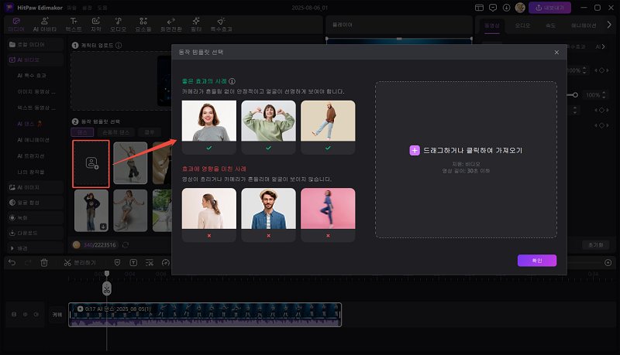The height and width of the screenshot is (355, 620).
Task: Open the 필터 (Filters) tool
Action: 196,25
